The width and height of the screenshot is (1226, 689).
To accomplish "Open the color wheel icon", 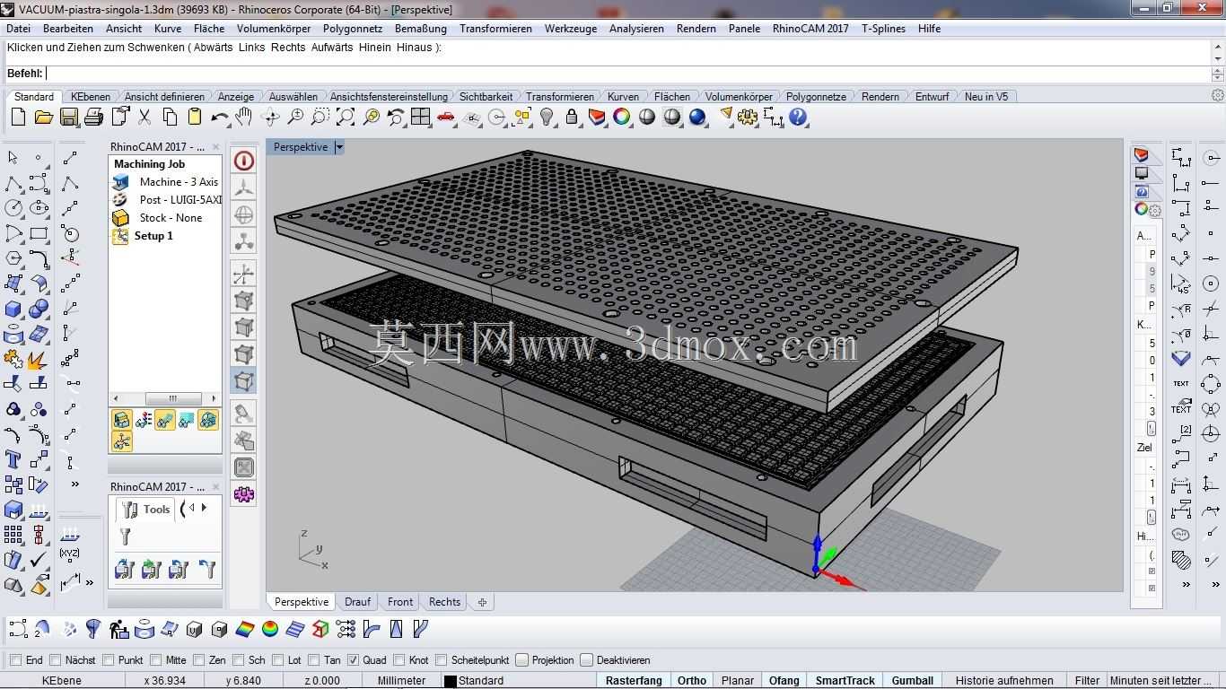I will tap(621, 117).
